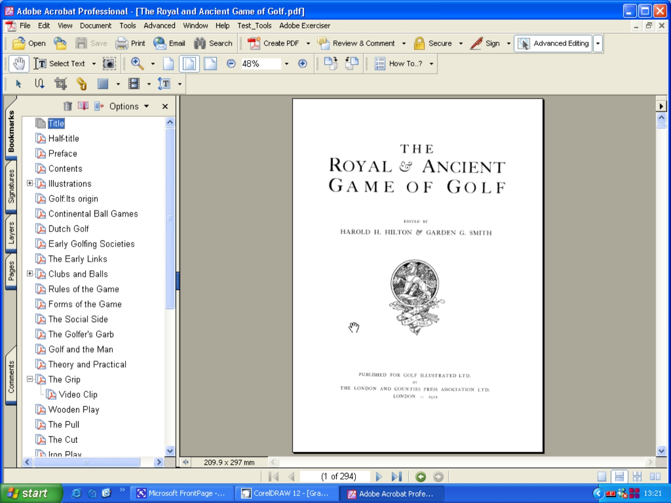
Task: Expand the Illustrations bookmark
Action: coord(30,183)
